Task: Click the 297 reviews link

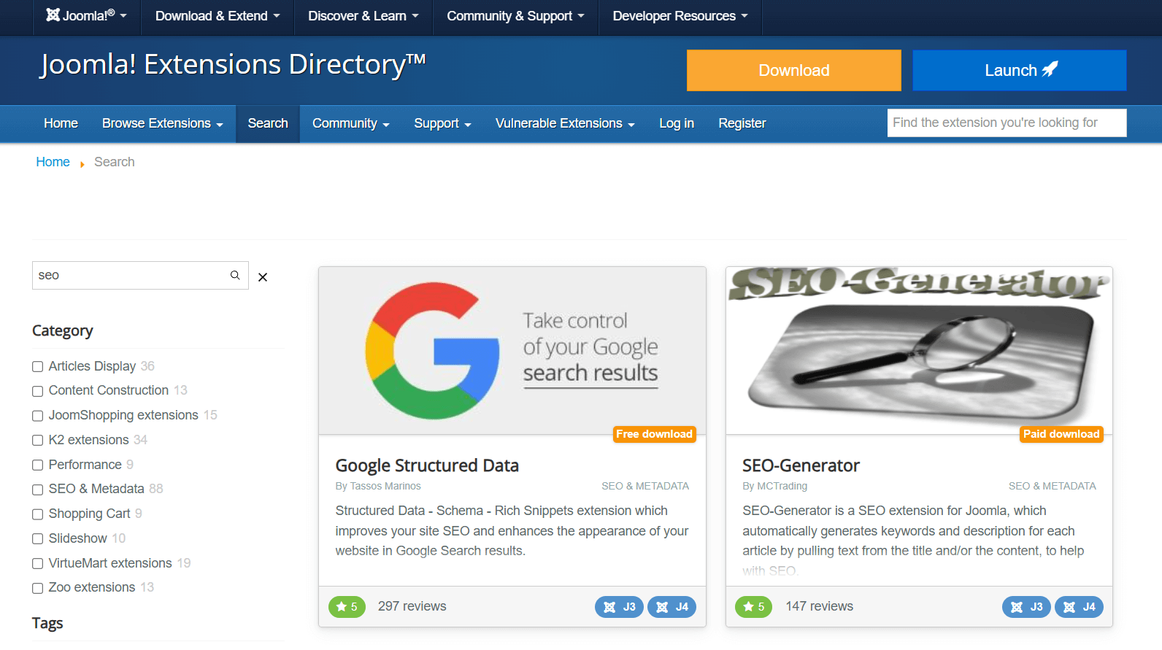Action: tap(412, 606)
